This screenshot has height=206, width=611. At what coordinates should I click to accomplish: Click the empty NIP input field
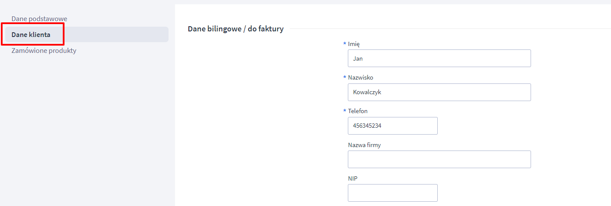point(392,193)
